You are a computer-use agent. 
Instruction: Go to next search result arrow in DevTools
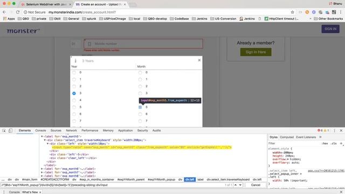pyautogui.click(x=240, y=185)
